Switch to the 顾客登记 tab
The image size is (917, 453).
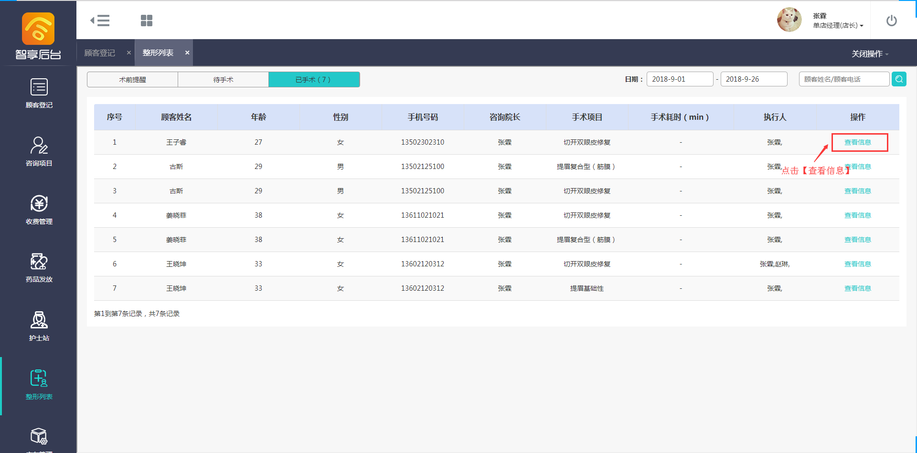(x=100, y=53)
